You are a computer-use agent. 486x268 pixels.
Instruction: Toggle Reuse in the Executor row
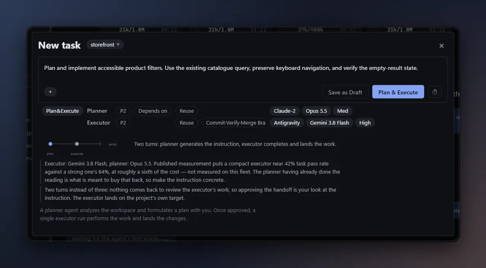187,123
